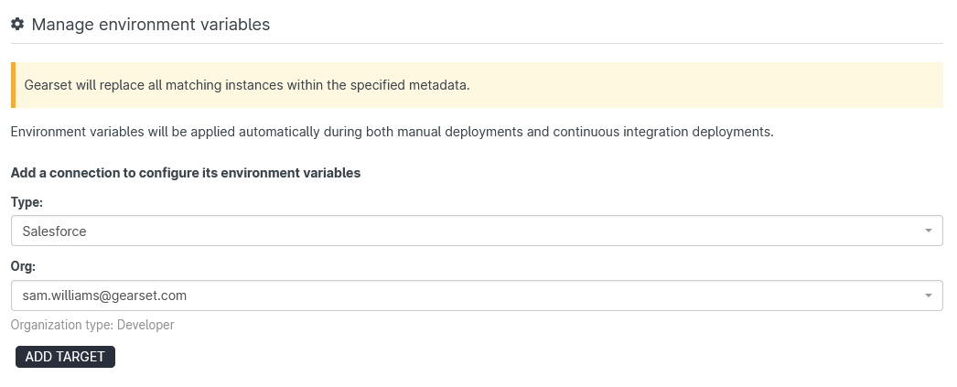Viewport: 957px width, 387px height.
Task: Click the orange bar on the warning banner
Action: click(13, 85)
